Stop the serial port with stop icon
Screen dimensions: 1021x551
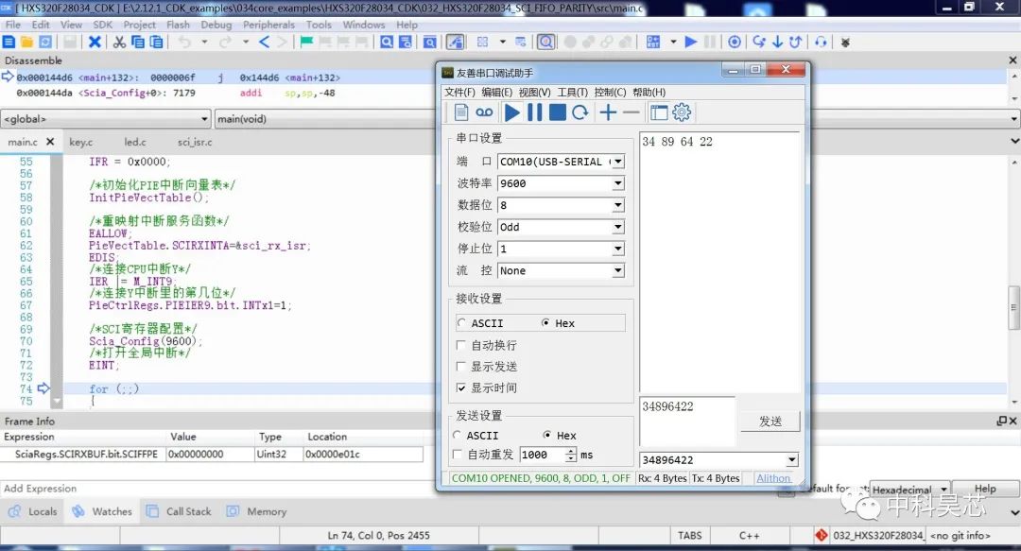click(x=557, y=112)
